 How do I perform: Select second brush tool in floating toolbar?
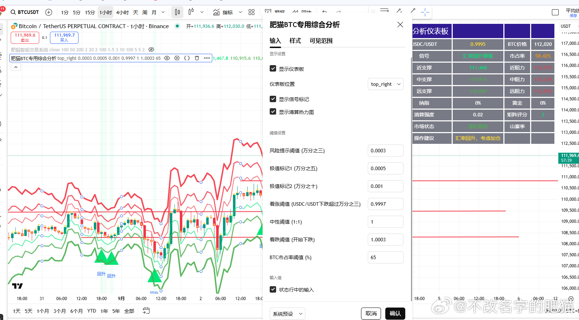click(413, 11)
